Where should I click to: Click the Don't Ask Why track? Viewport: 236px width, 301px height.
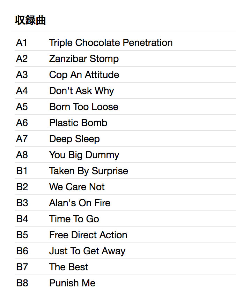tap(81, 91)
